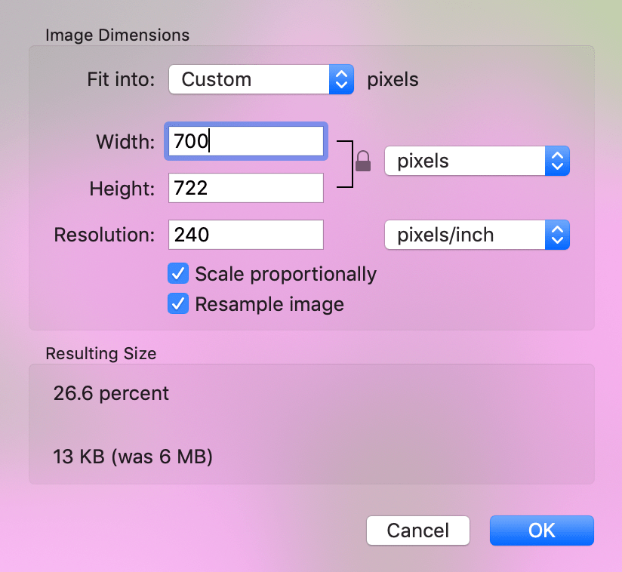Uncheck Scale proportionally checkbox

click(x=178, y=273)
